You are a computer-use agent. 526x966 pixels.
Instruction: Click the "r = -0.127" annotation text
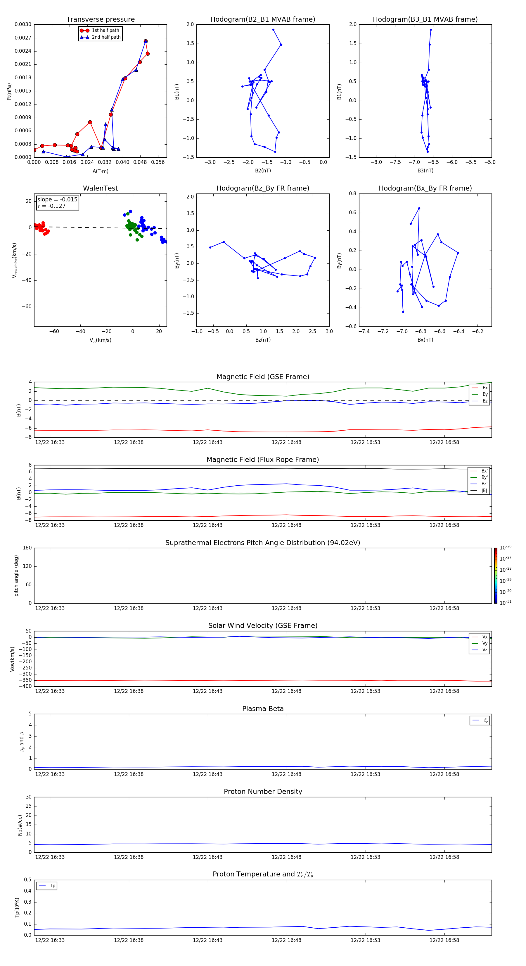click(52, 206)
